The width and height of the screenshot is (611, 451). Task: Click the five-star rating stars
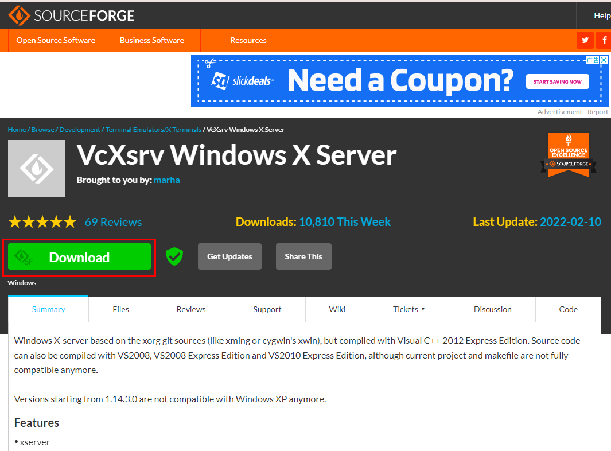(x=42, y=222)
